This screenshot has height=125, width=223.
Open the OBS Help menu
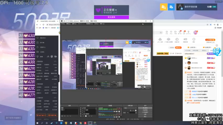point(102,24)
